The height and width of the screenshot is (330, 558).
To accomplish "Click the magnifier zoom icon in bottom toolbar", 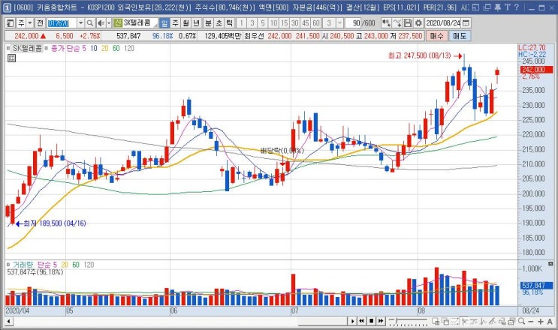I will point(522,321).
